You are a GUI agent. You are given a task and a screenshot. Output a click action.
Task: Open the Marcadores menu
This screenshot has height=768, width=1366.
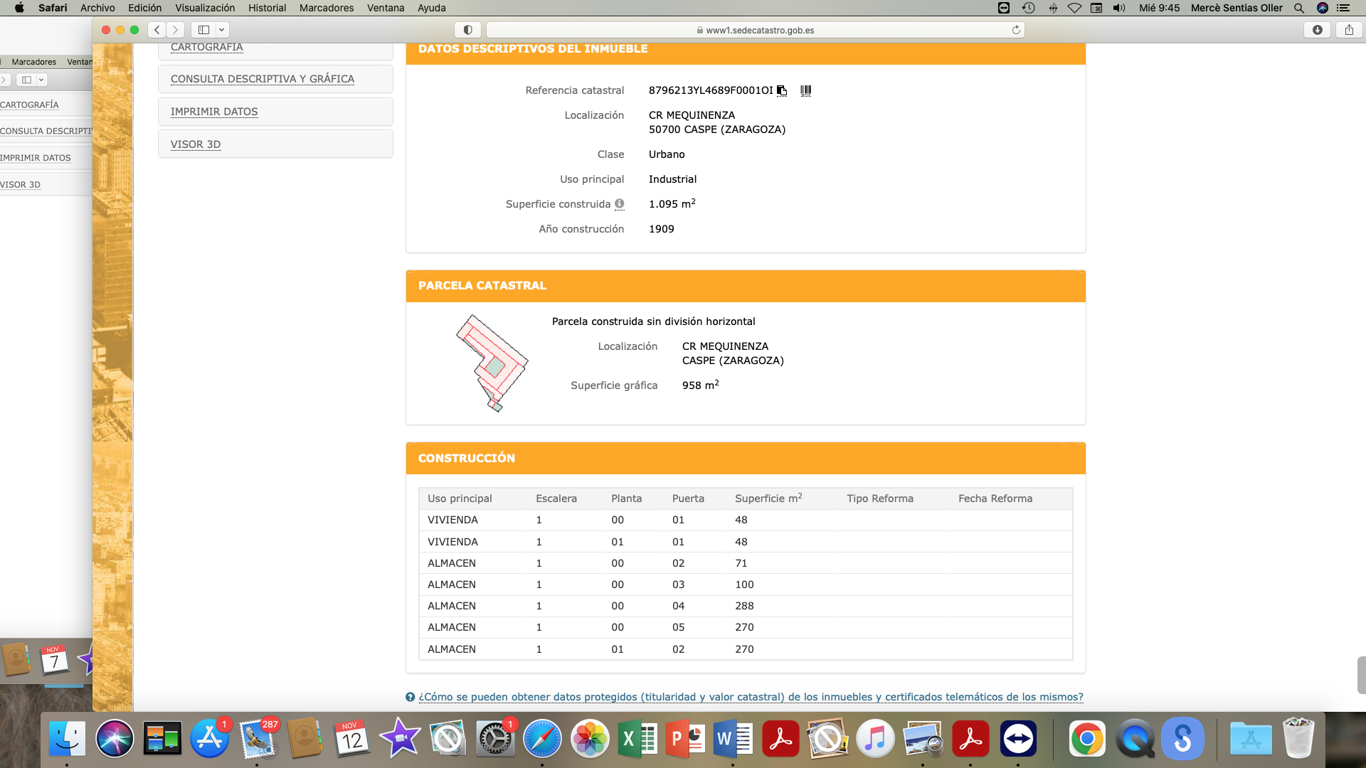(x=326, y=8)
